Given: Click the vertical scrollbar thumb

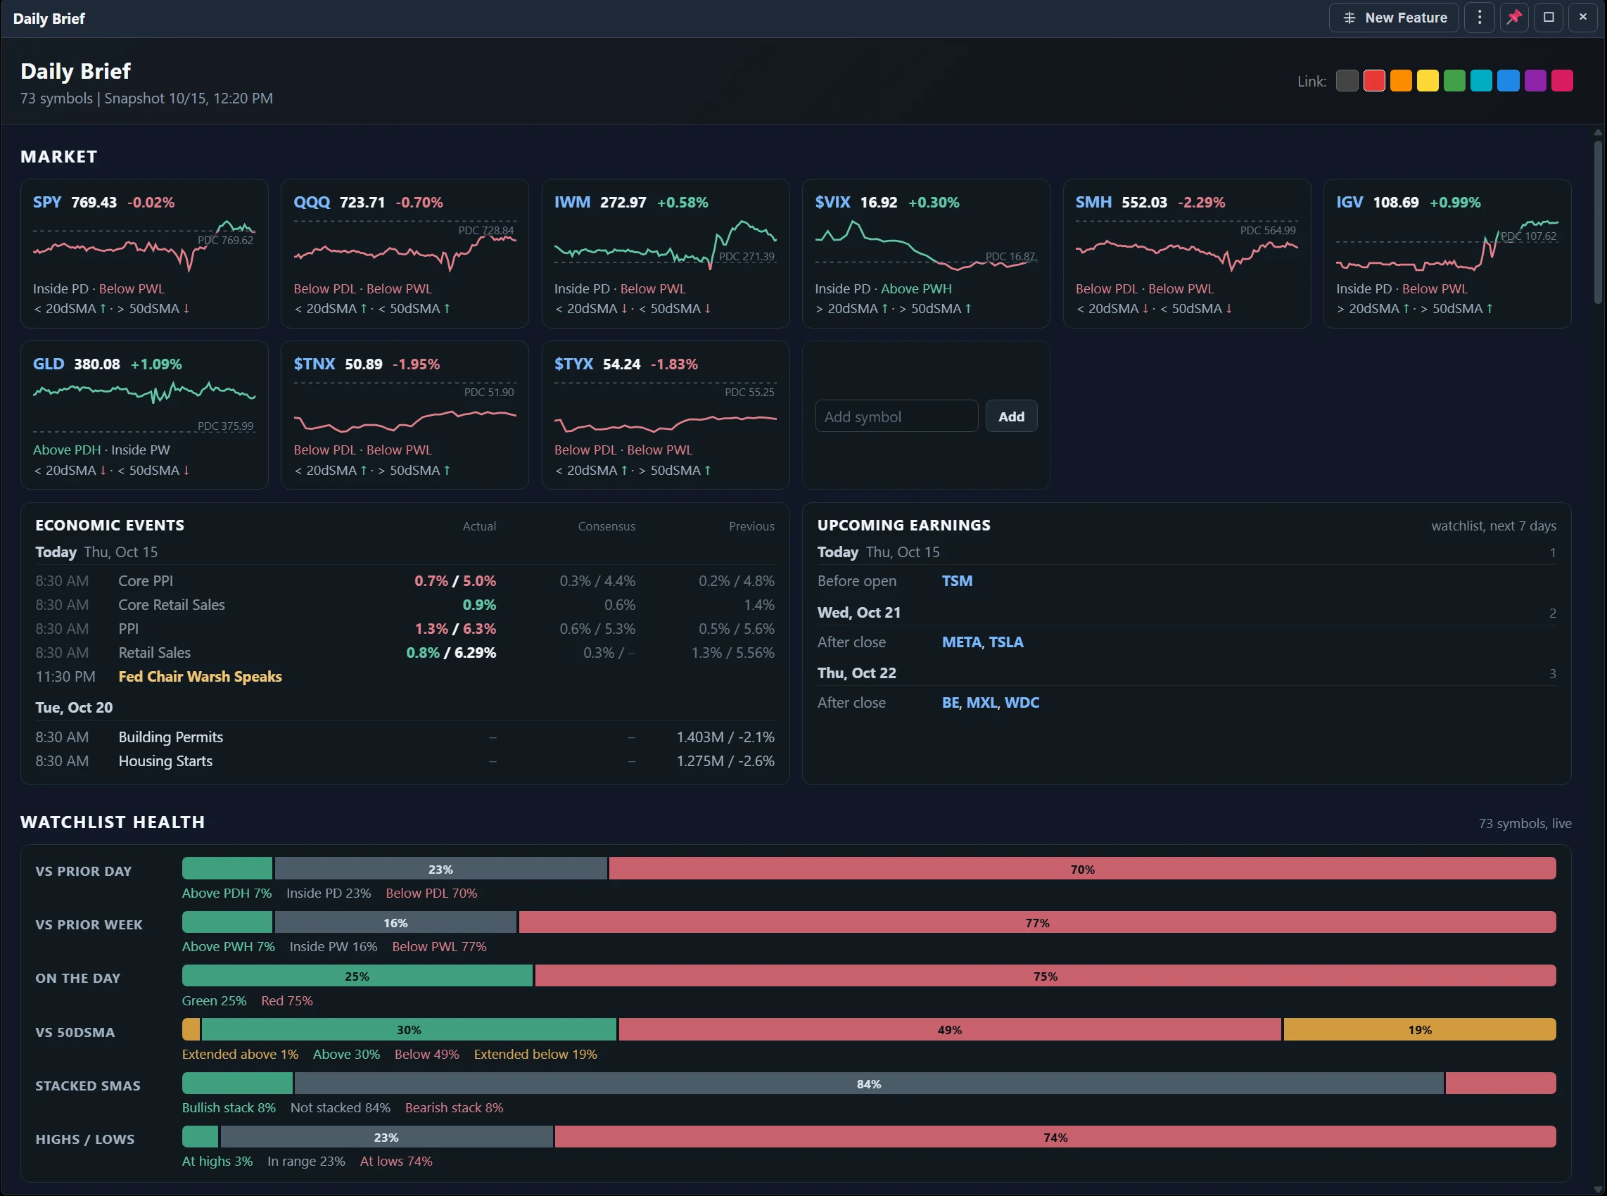Looking at the screenshot, I should pyautogui.click(x=1598, y=222).
